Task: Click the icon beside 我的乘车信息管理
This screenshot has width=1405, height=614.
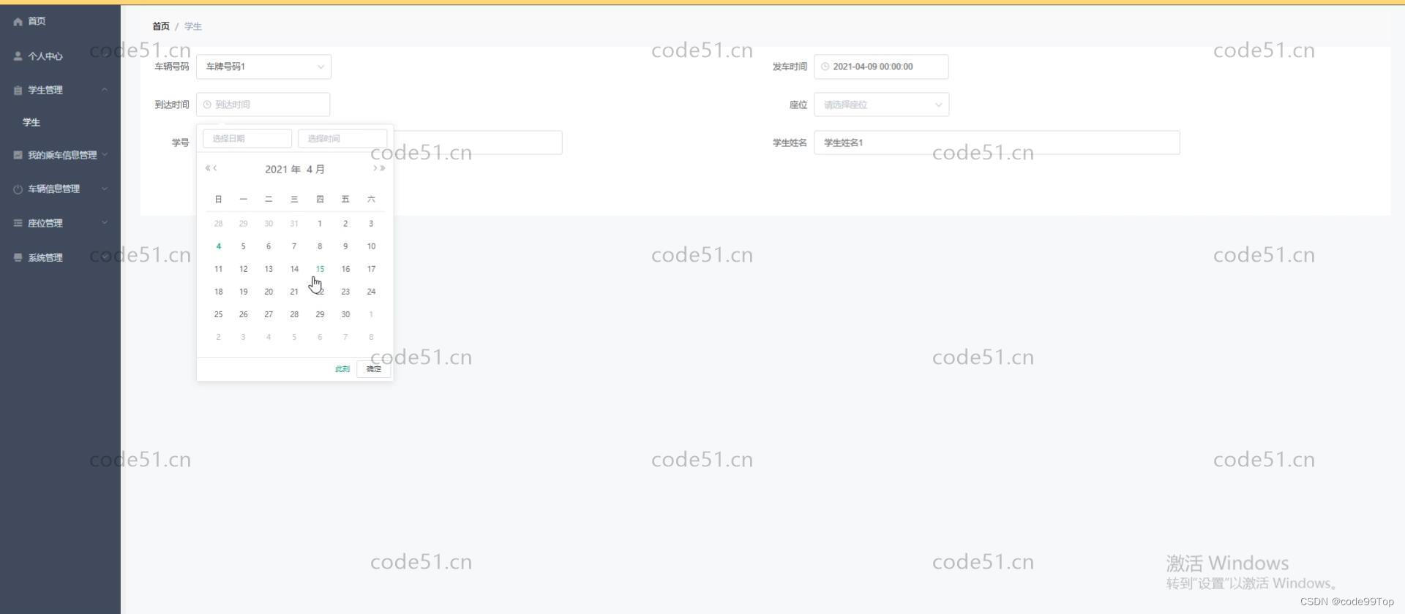Action: [18, 155]
